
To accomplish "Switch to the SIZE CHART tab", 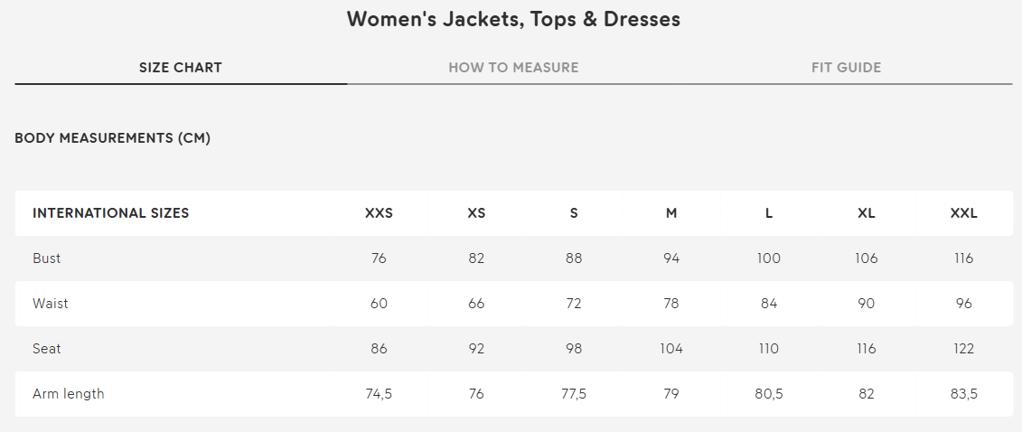I will 181,68.
